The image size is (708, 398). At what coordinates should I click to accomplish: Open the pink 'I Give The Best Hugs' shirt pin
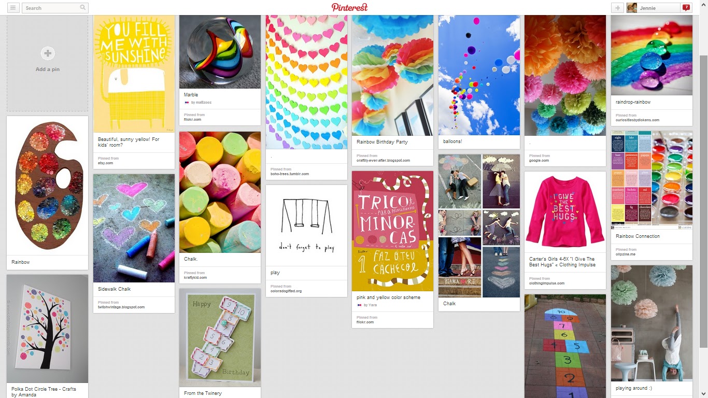tap(565, 212)
